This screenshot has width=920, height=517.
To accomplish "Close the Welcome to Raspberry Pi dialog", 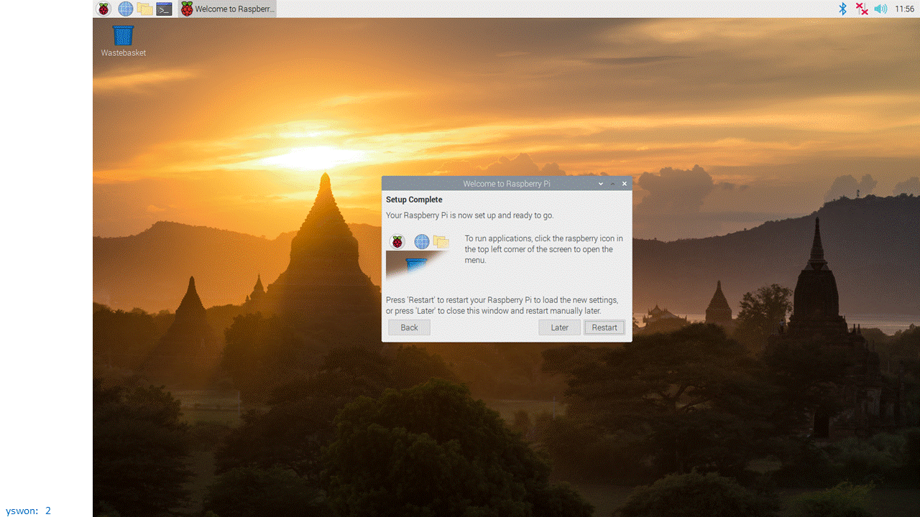I will click(624, 184).
